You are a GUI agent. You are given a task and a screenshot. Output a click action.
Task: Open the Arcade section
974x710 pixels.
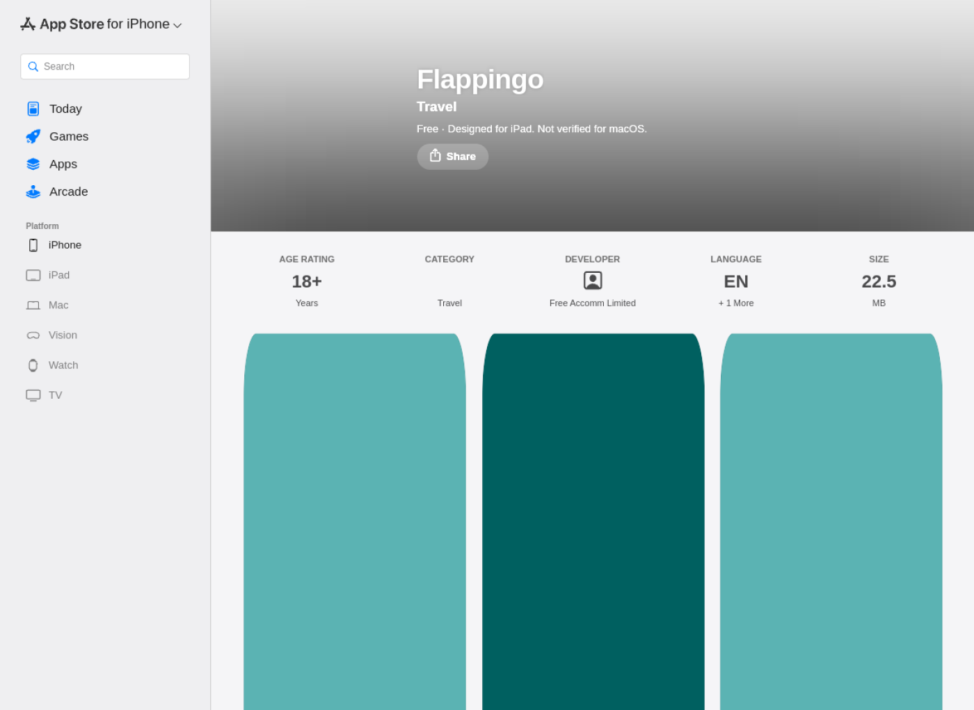pos(68,191)
